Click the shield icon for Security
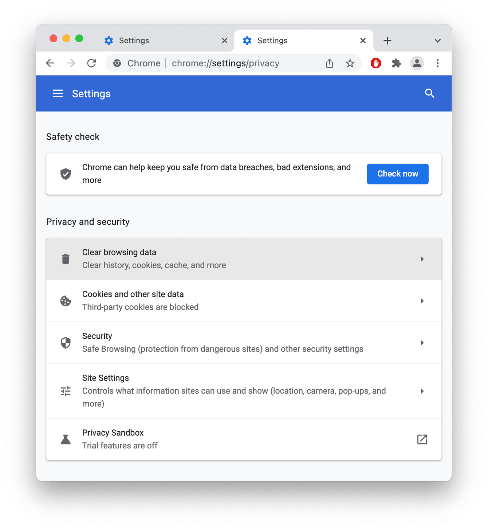 66,343
